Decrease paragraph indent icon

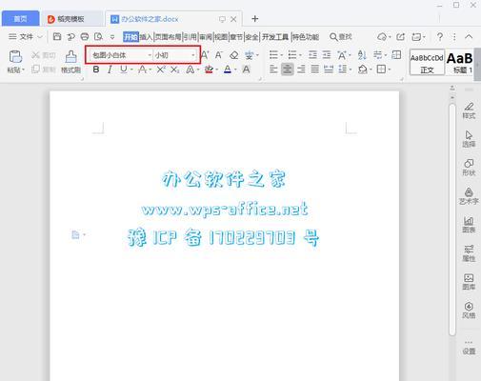coord(312,55)
